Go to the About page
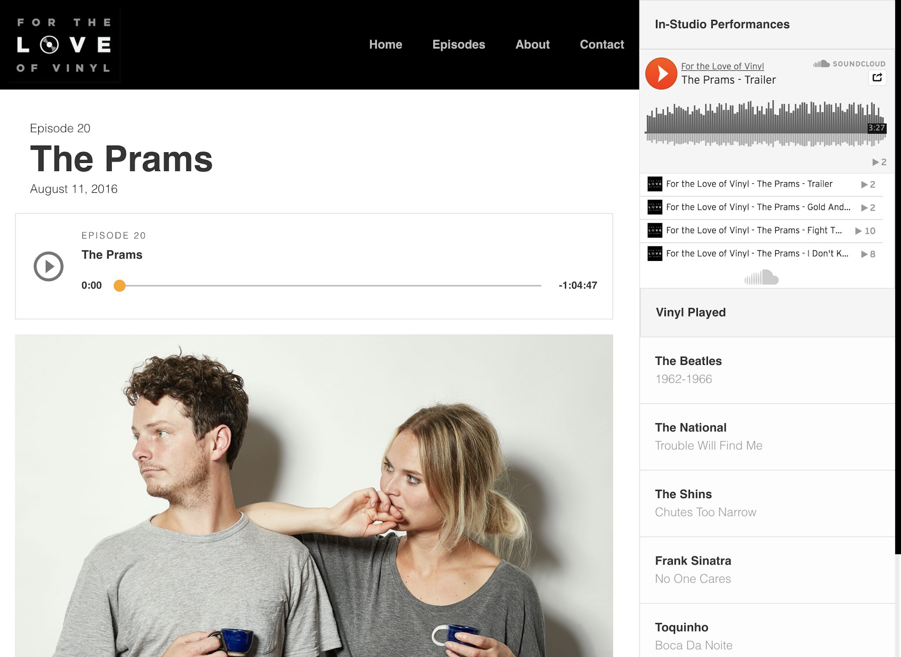The width and height of the screenshot is (901, 657). click(533, 44)
